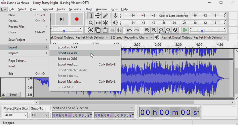238x125 pixels.
Task: Cut selection with the scissors icon
Action: tap(91, 30)
